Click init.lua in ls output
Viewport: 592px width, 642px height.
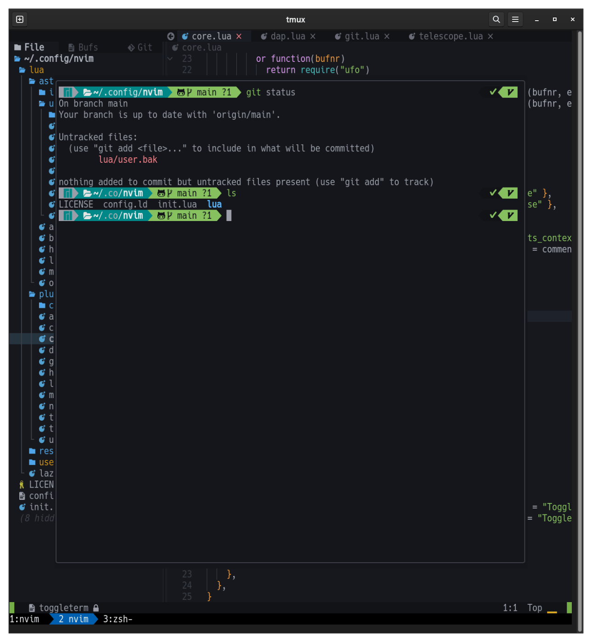177,205
